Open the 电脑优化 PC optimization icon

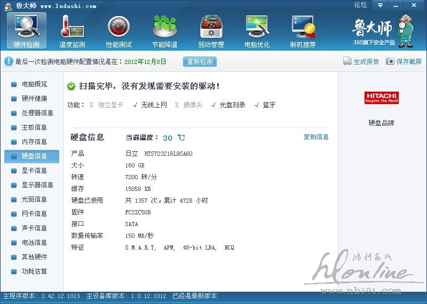pos(257,27)
